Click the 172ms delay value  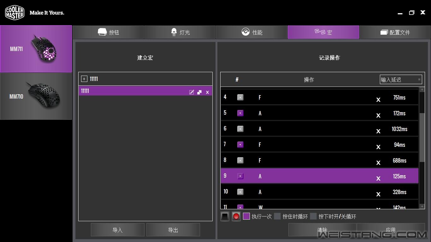pyautogui.click(x=399, y=113)
